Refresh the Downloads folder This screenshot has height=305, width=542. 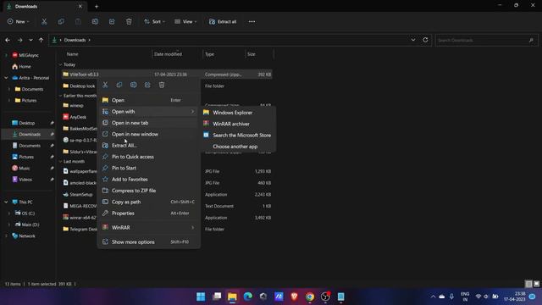pos(425,40)
